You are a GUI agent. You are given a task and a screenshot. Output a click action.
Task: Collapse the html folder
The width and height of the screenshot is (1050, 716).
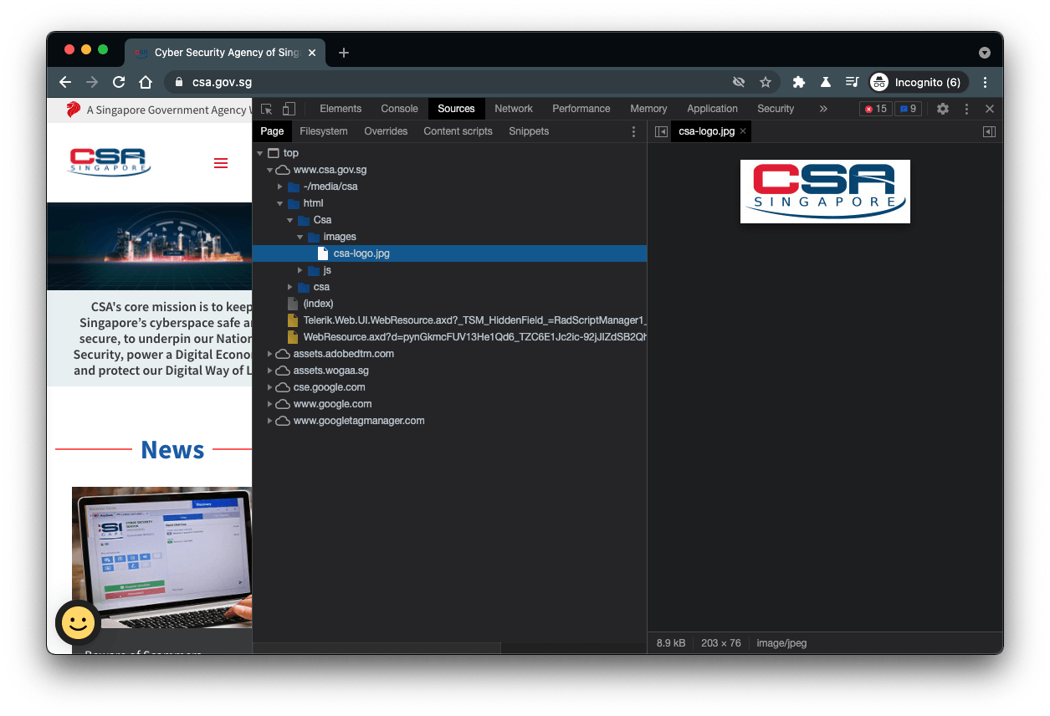pyautogui.click(x=280, y=203)
